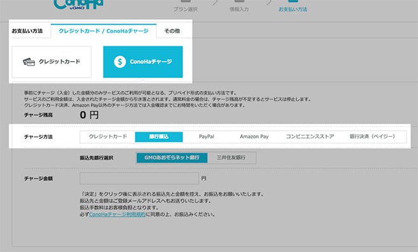Select 三井住友銀行 as the transfer bank
The image size is (418, 252).
(x=231, y=158)
